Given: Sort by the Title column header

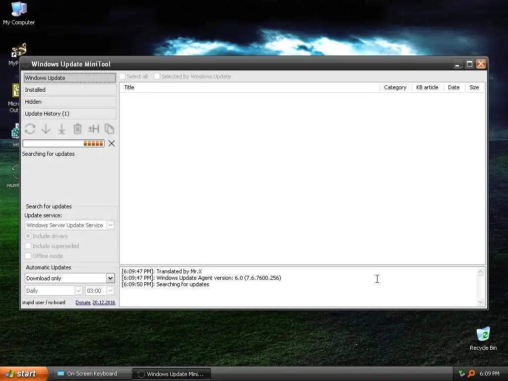Looking at the screenshot, I should coord(250,87).
